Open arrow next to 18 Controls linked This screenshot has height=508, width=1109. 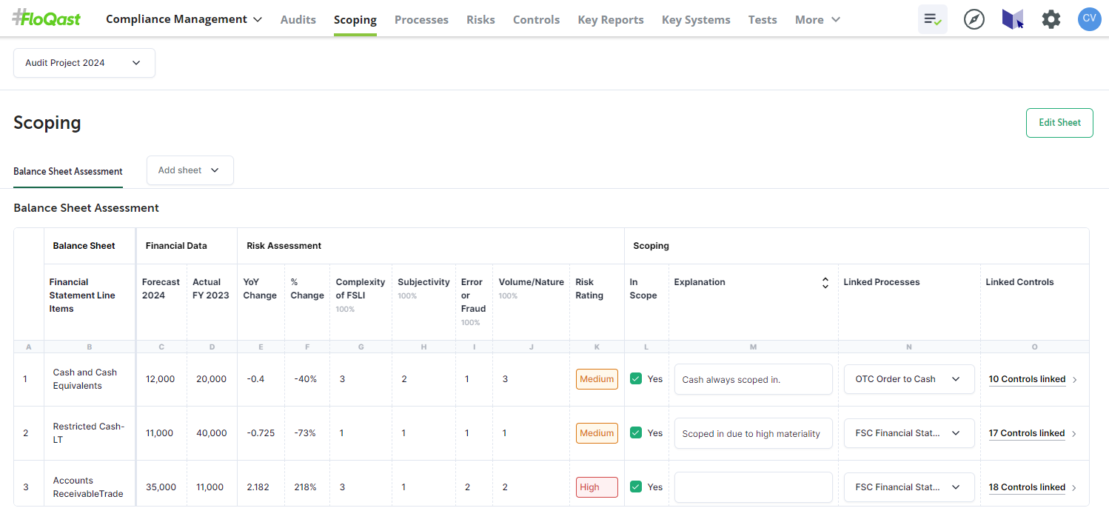tap(1074, 488)
